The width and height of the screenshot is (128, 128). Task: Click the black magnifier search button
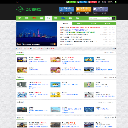tap(113, 18)
